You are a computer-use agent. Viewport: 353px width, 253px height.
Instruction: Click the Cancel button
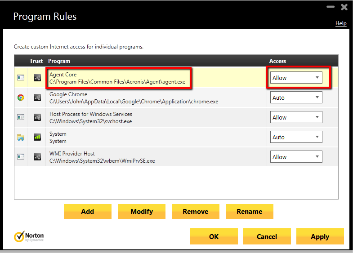[x=267, y=236]
